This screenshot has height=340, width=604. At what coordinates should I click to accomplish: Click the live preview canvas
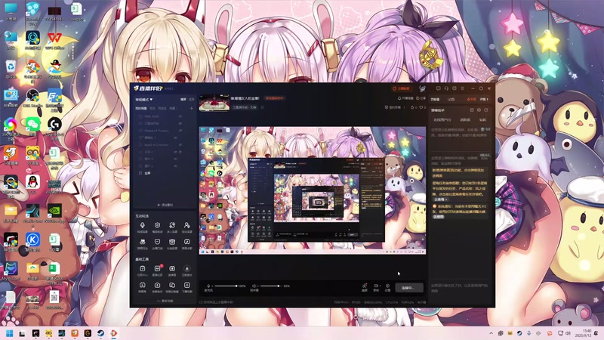[x=313, y=190]
